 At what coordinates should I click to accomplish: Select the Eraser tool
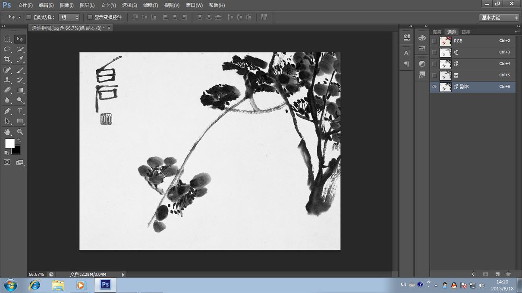point(7,90)
